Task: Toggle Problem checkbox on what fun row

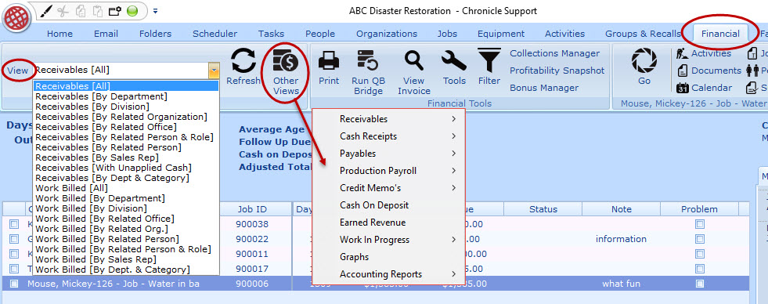Action: 700,284
